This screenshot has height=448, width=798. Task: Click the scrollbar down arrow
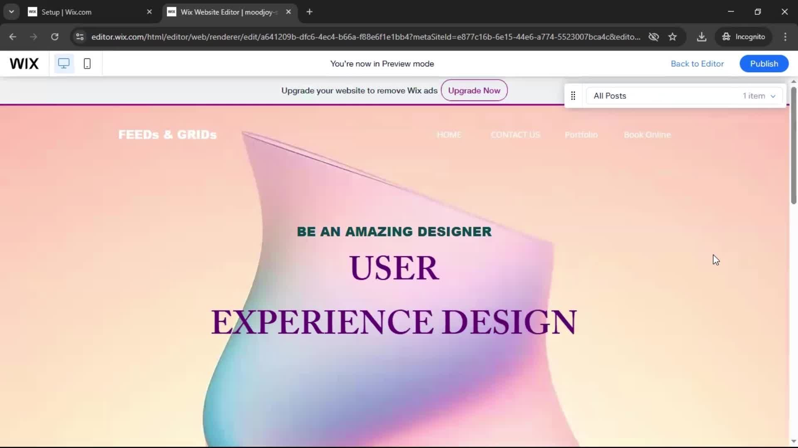coord(793,441)
